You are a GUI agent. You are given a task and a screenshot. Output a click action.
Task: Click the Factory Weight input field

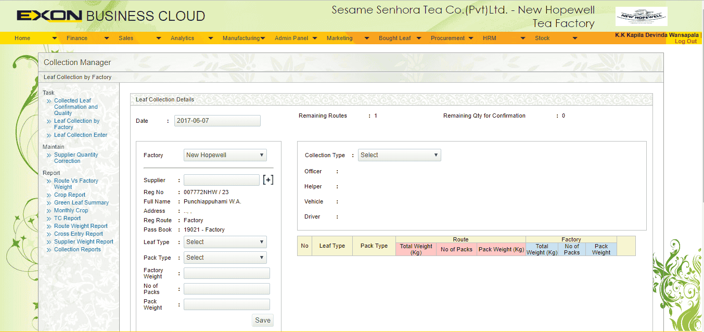pyautogui.click(x=227, y=273)
